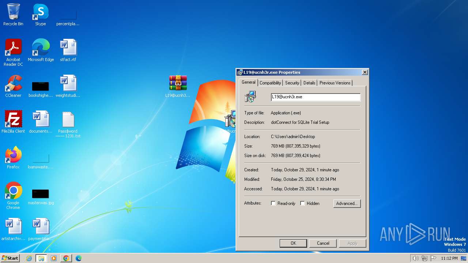Close the Properties dialog
Viewport: 468px width, 263px height.
(x=365, y=72)
